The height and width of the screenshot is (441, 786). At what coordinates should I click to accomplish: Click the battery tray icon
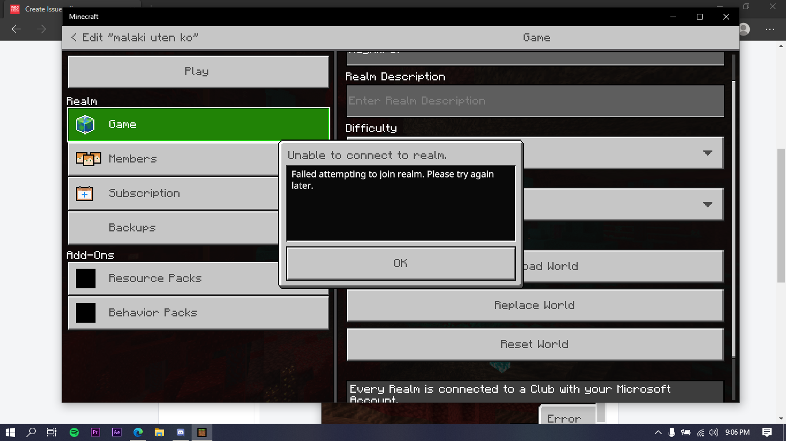tap(686, 432)
